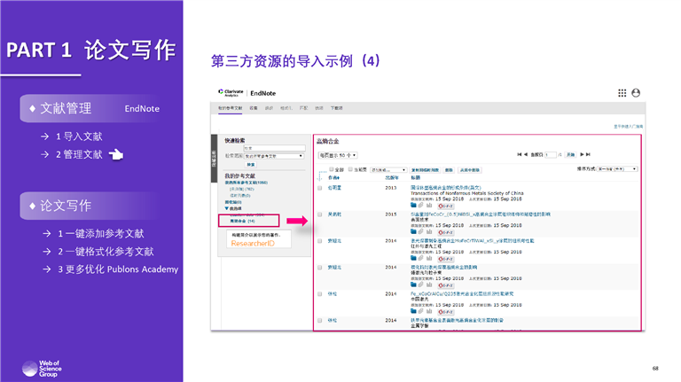Go to the next results page arrow
Image resolution: width=681 pixels, height=382 pixels.
click(582, 154)
